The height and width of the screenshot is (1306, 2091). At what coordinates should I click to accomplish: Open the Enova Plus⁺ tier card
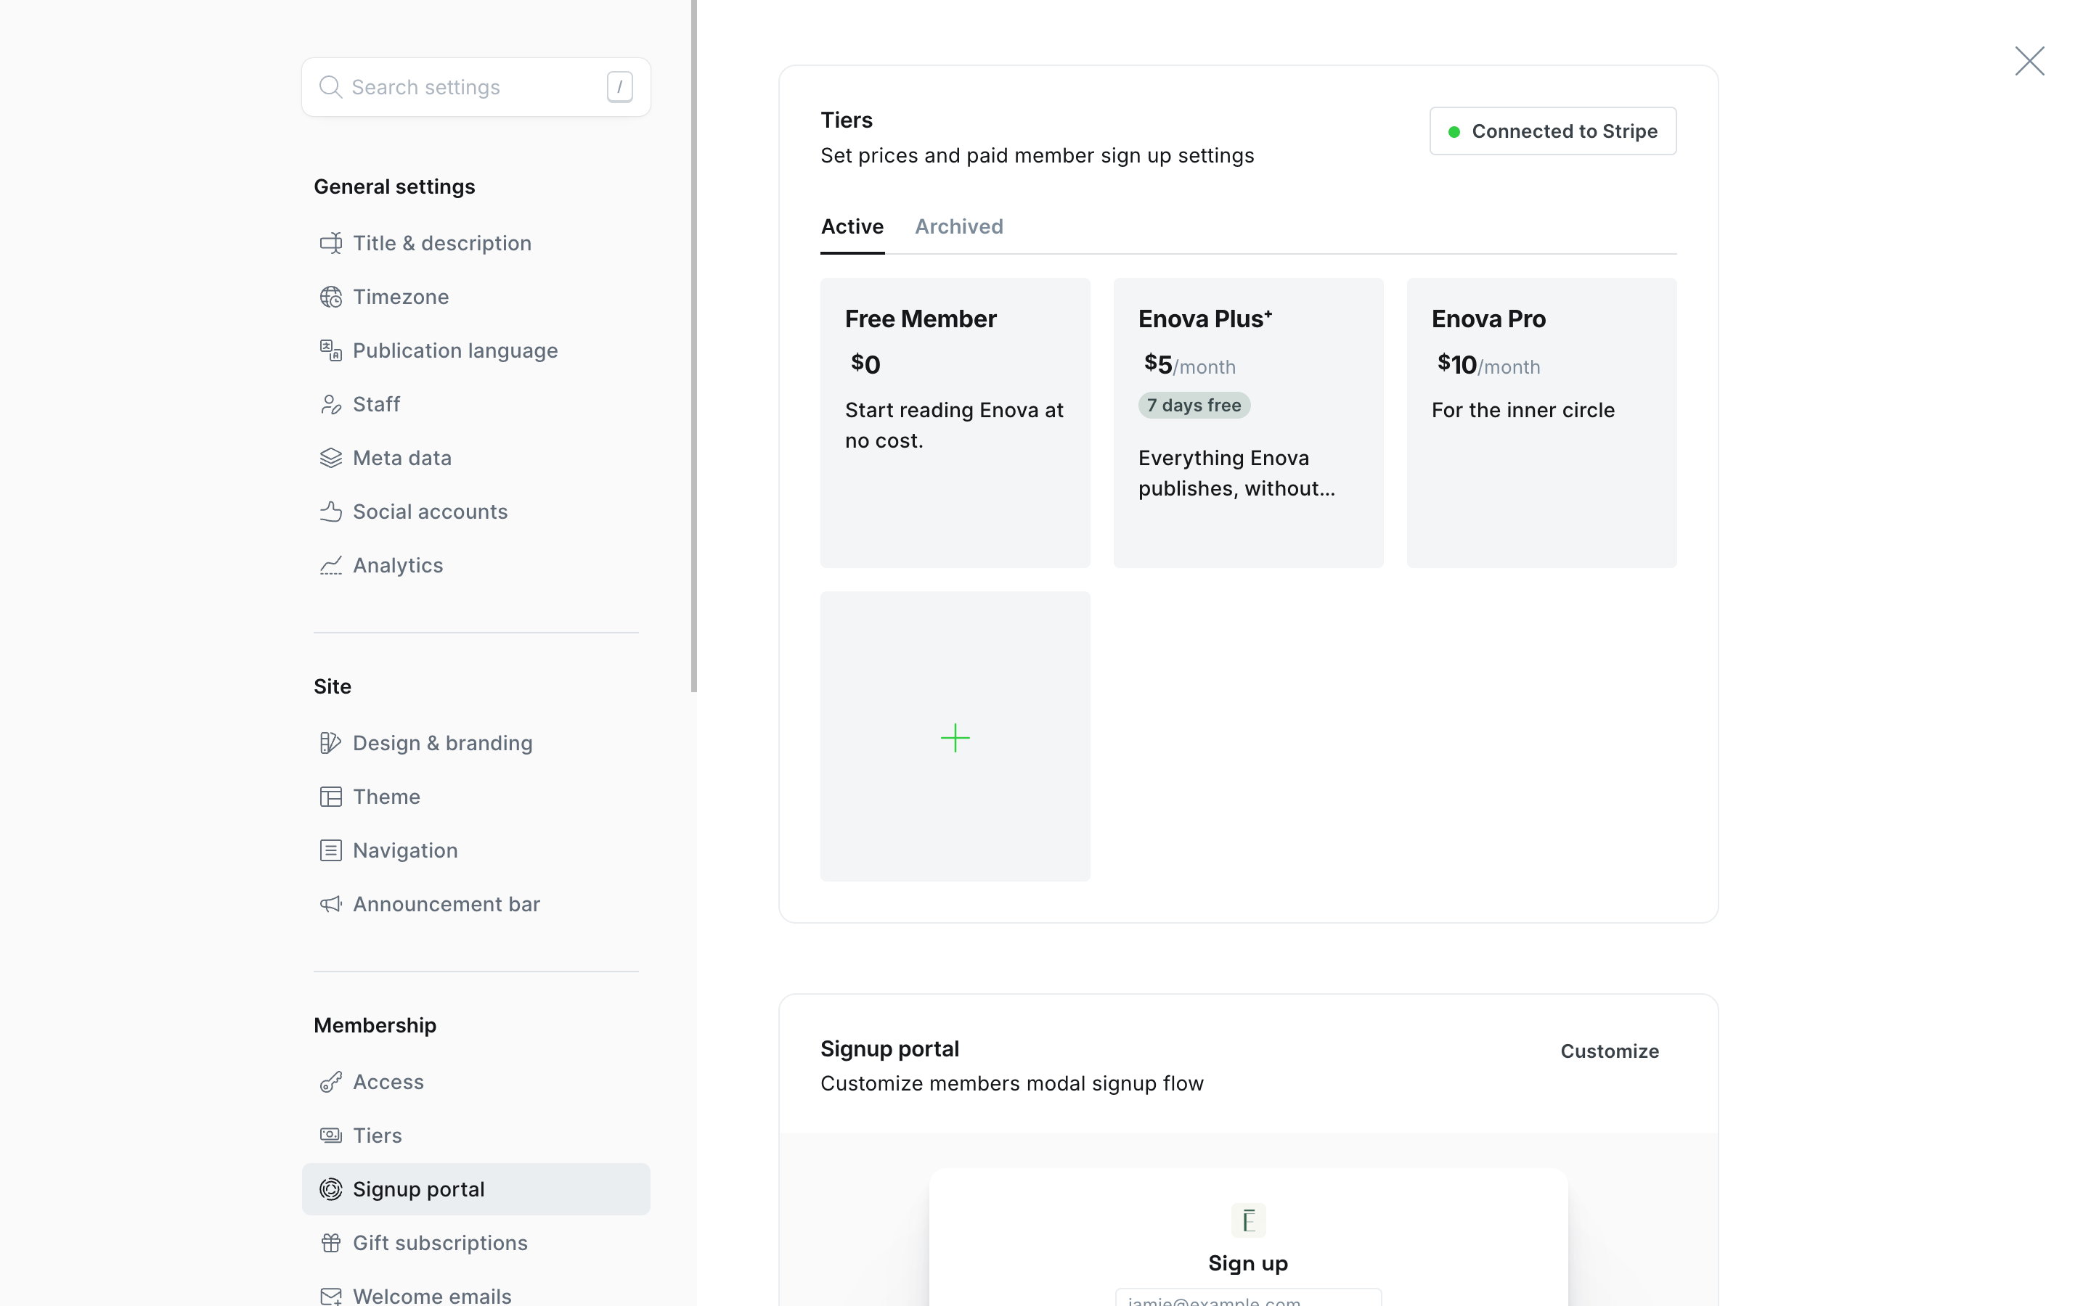(x=1247, y=422)
